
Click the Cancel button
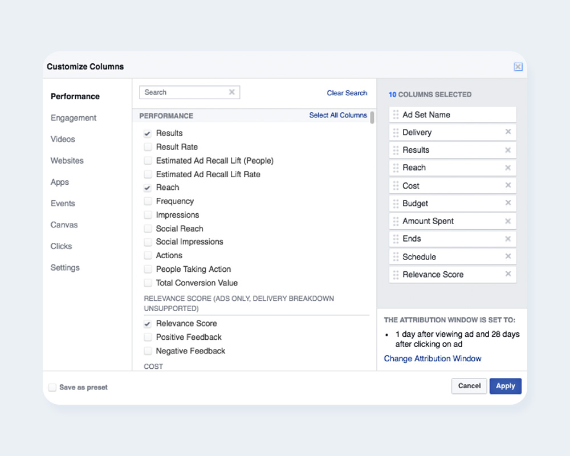pyautogui.click(x=469, y=386)
